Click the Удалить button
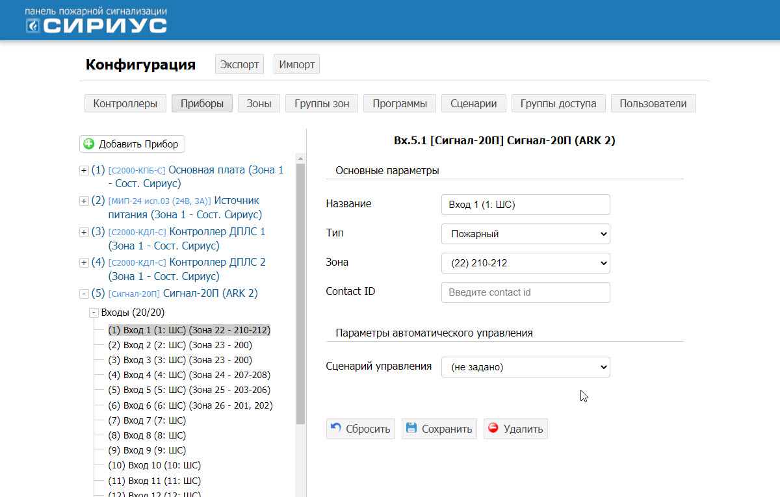The image size is (780, 497). tap(515, 429)
